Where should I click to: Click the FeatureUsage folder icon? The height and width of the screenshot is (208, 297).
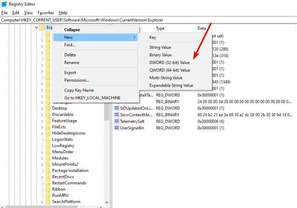click(x=48, y=120)
